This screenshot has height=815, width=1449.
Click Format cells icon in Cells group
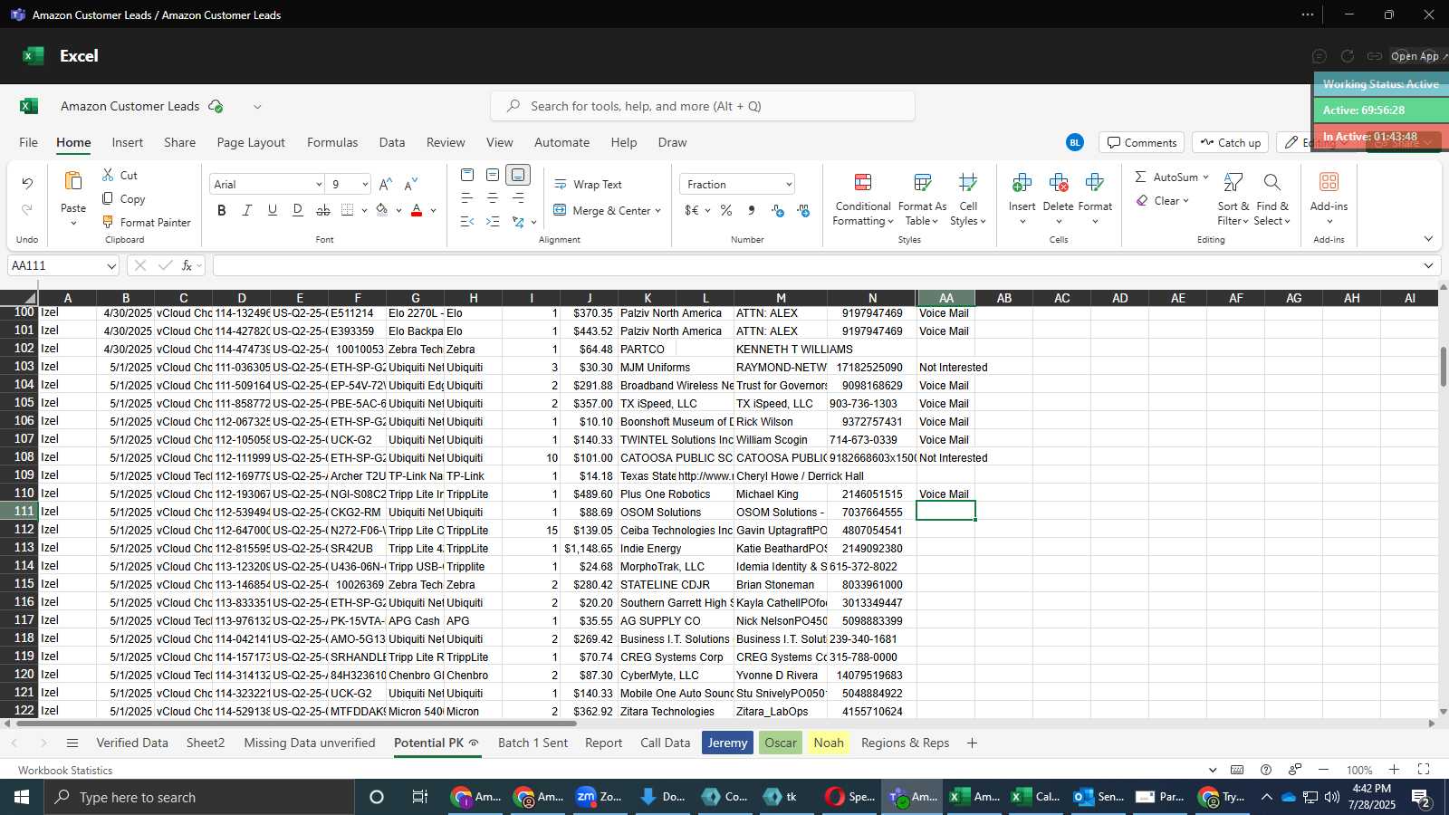coord(1094,183)
